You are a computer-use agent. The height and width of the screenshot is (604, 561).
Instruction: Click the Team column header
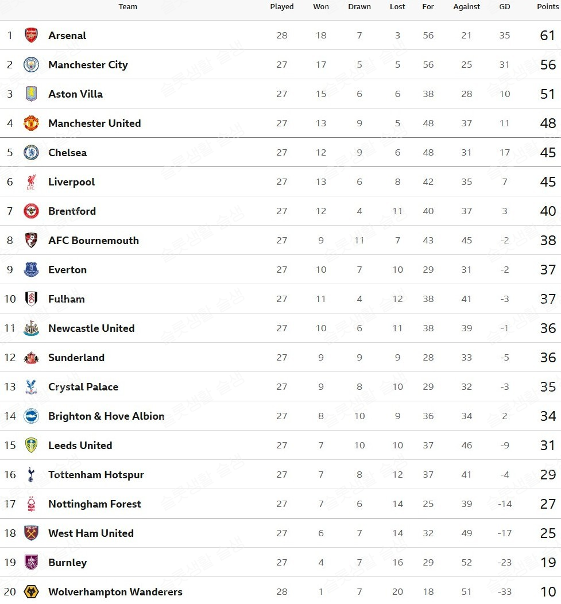click(x=127, y=7)
